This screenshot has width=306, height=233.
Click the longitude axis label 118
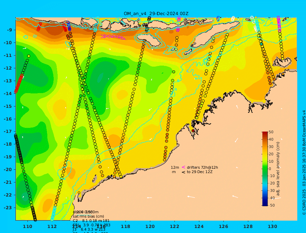click(125, 226)
